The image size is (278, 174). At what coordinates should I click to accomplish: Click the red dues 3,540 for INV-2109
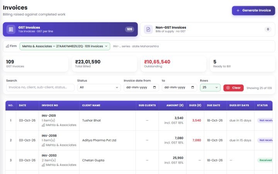[x=197, y=120]
